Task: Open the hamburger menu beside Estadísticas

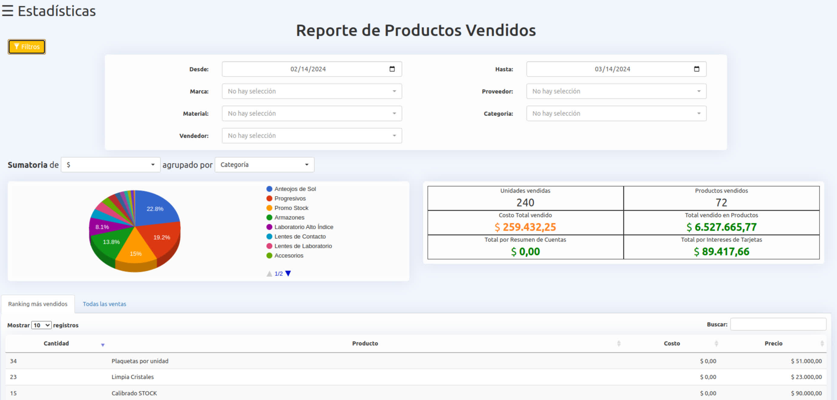Action: pyautogui.click(x=8, y=11)
